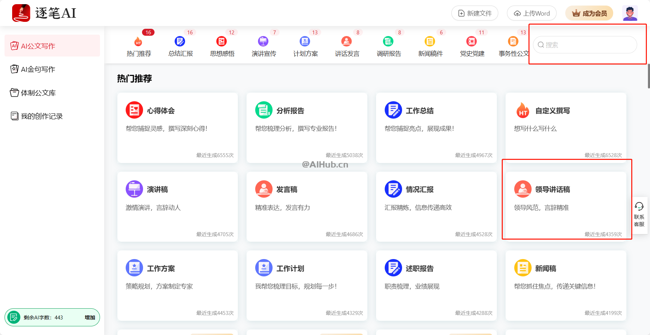Screen dimensions: 650x335
Task: Switch to the 事务性公文 category tab
Action: pyautogui.click(x=514, y=46)
